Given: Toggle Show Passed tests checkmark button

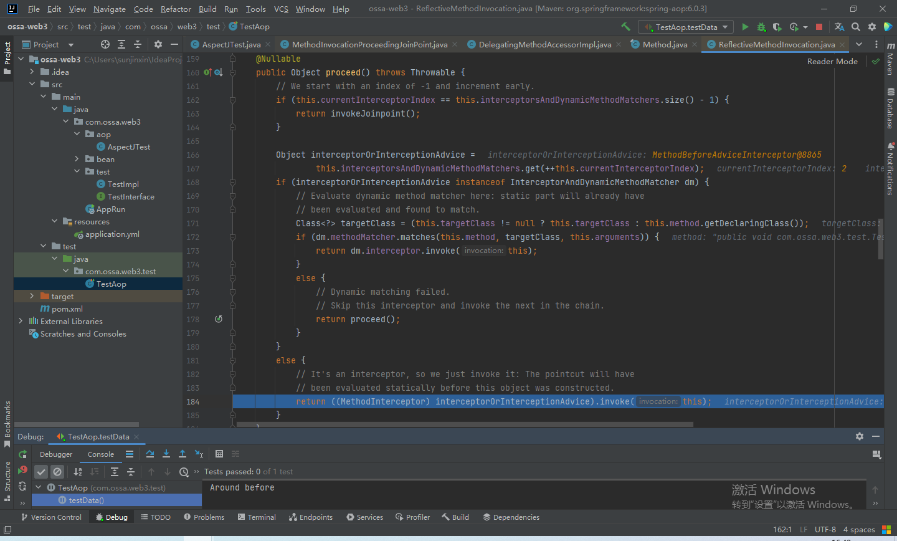Looking at the screenshot, I should pyautogui.click(x=41, y=472).
